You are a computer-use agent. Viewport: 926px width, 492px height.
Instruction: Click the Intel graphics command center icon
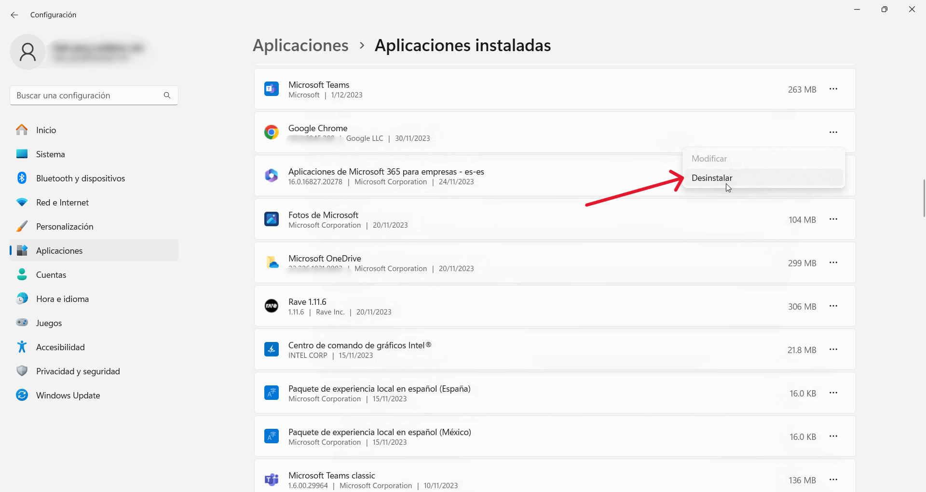click(272, 349)
